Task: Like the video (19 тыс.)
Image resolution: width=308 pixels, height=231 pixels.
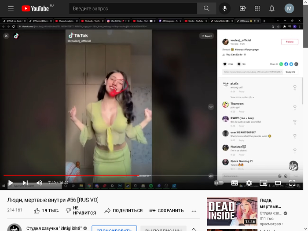Action: click(x=46, y=211)
